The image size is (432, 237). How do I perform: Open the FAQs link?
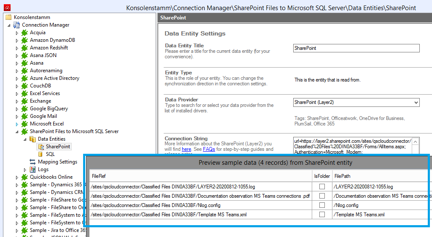(209, 149)
